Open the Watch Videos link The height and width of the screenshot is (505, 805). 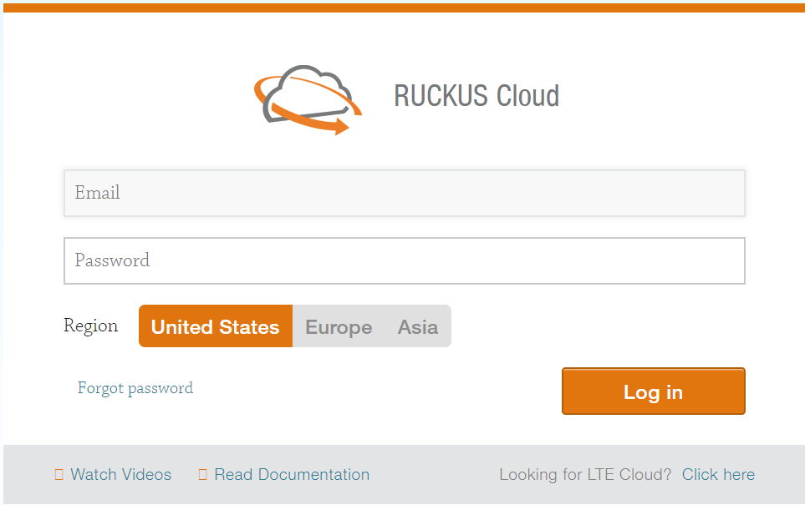pos(120,475)
